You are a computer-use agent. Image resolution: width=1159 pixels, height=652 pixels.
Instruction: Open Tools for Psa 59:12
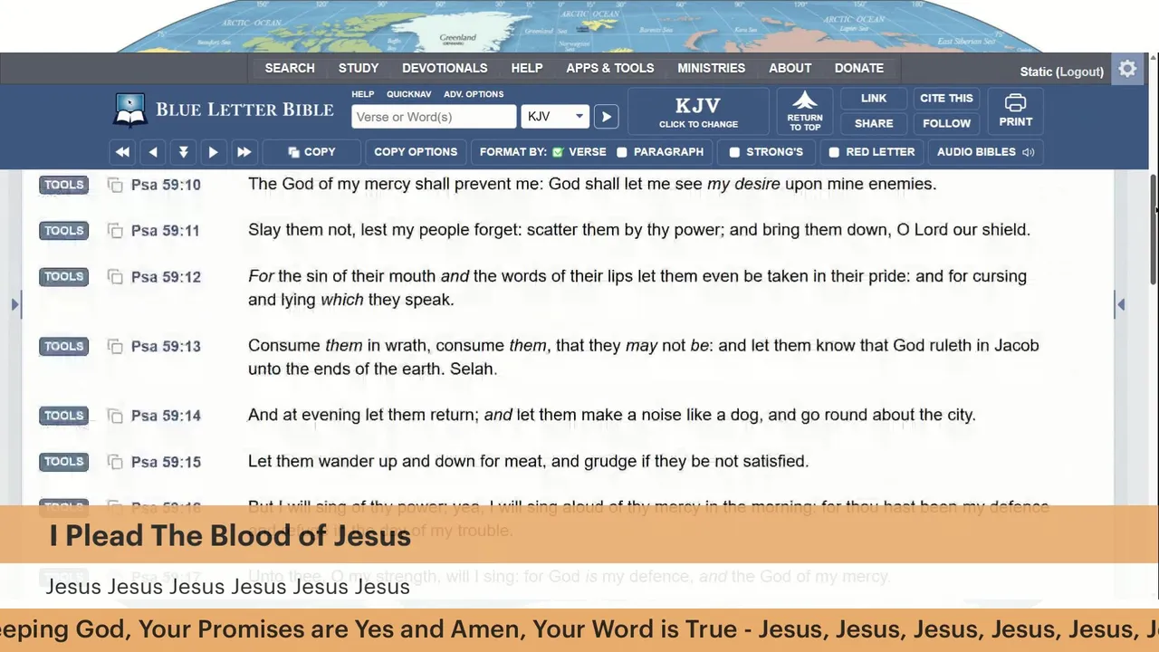point(63,277)
